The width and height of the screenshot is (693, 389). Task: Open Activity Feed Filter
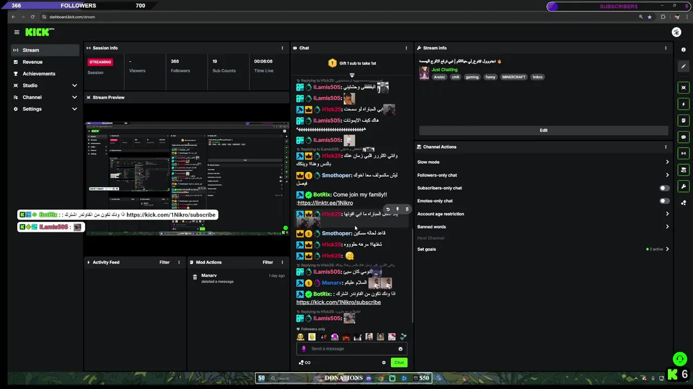165,263
